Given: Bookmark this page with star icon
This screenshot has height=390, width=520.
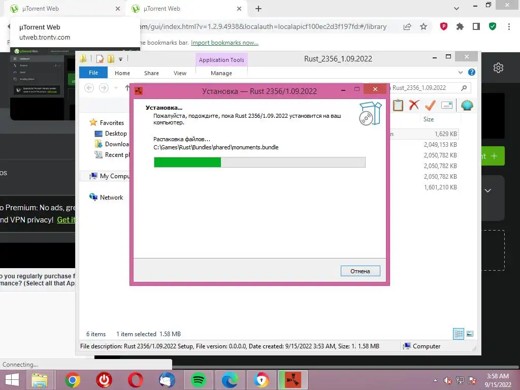Looking at the screenshot, I should (x=424, y=26).
